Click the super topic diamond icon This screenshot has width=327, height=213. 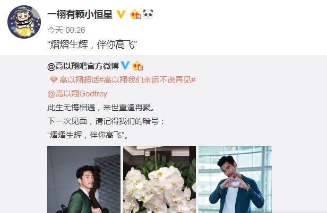(54, 80)
